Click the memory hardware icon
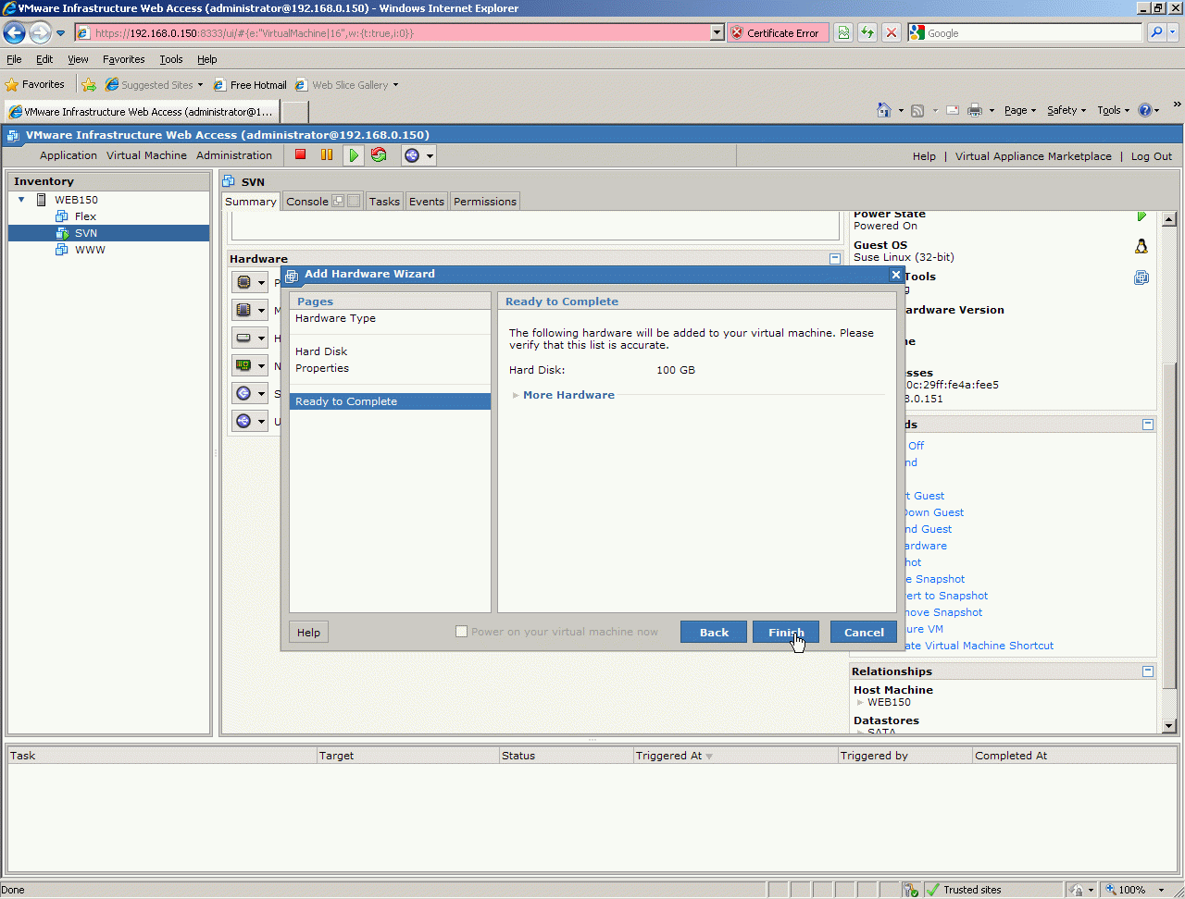1185x899 pixels. point(243,310)
